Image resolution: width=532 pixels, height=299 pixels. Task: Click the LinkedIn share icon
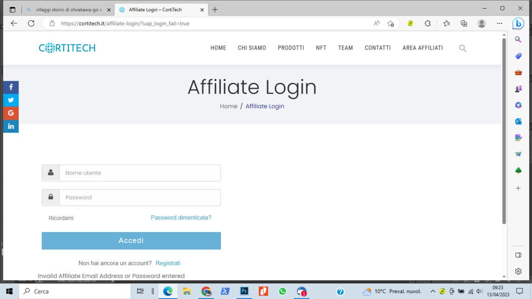11,126
